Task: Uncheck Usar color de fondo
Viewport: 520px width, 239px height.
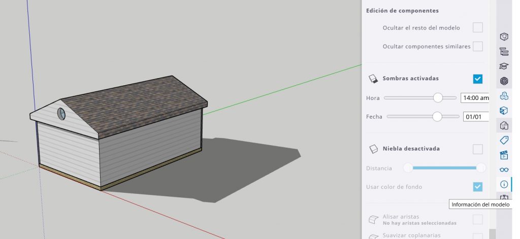Action: [477, 187]
